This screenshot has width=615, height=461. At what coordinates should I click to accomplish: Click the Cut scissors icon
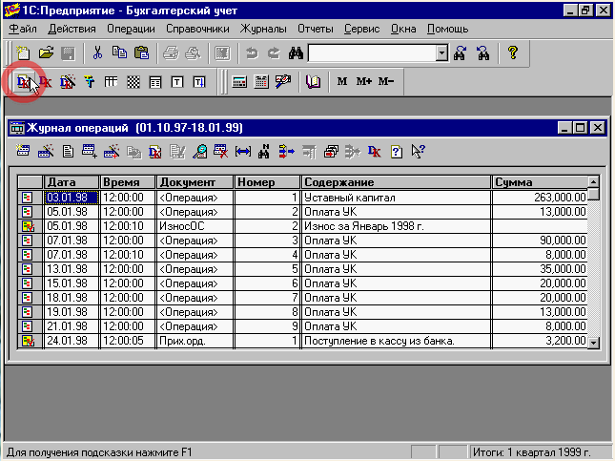click(x=97, y=53)
